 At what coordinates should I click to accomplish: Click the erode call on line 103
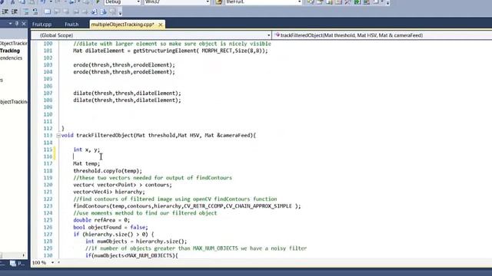point(124,65)
